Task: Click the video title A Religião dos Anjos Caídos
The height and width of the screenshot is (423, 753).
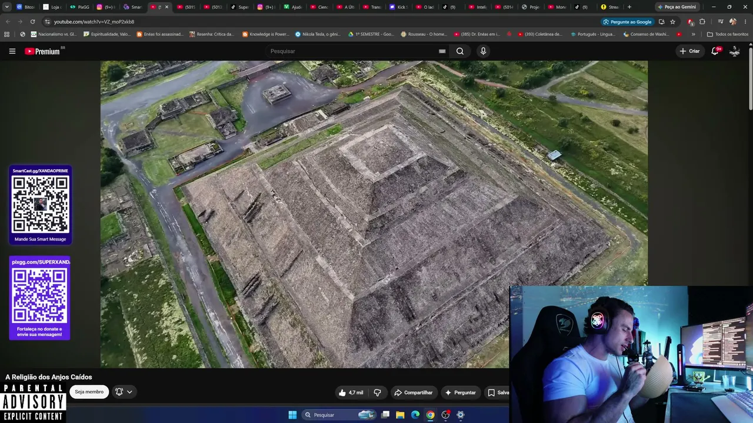Action: [x=49, y=377]
